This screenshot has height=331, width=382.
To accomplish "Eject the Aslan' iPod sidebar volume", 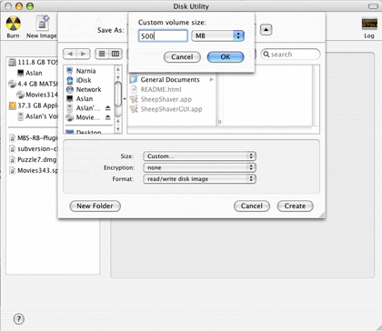I will tap(107, 108).
